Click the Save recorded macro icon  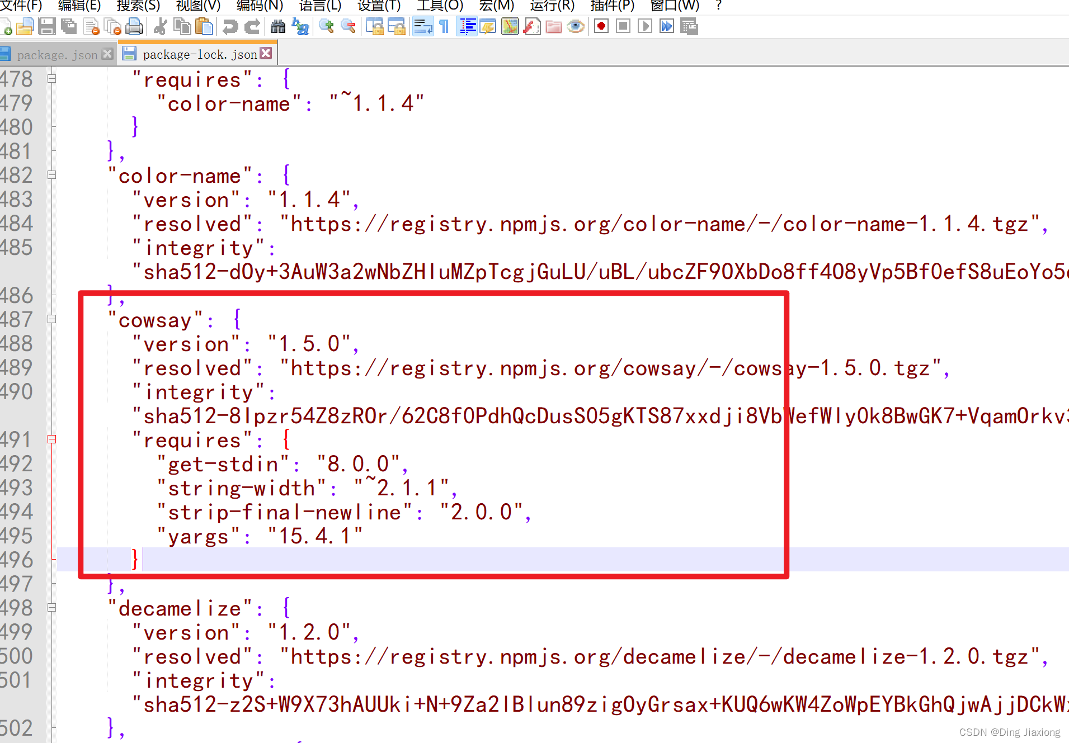689,26
